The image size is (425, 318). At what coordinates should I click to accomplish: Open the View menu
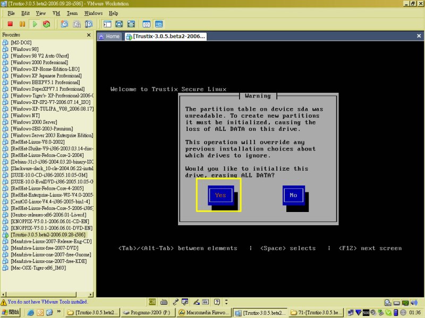coord(41,13)
